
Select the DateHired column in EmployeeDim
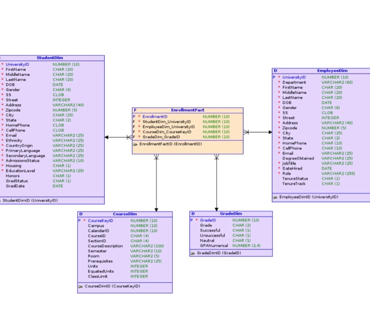coord(292,168)
